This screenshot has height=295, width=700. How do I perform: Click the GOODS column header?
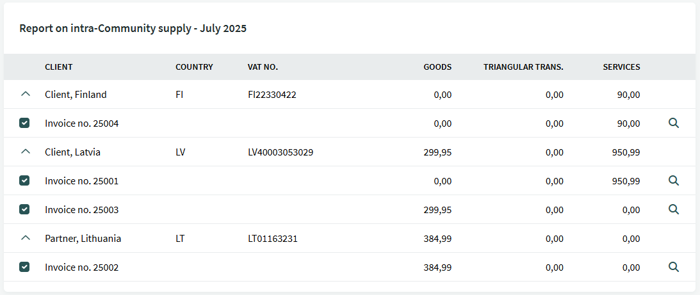click(437, 67)
